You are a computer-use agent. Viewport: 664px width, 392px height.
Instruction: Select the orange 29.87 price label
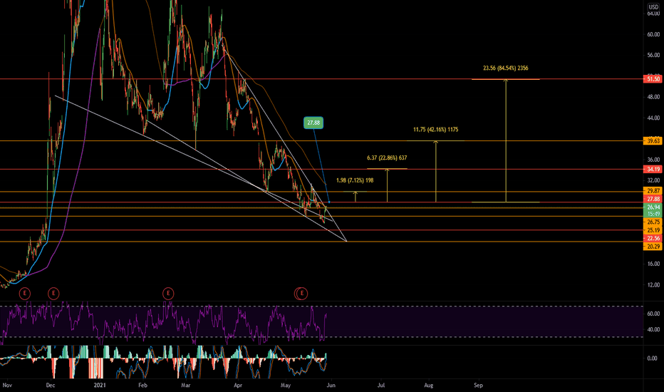(653, 191)
